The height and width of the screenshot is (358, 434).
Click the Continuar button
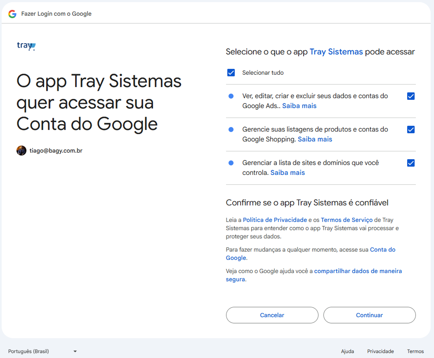pyautogui.click(x=370, y=315)
